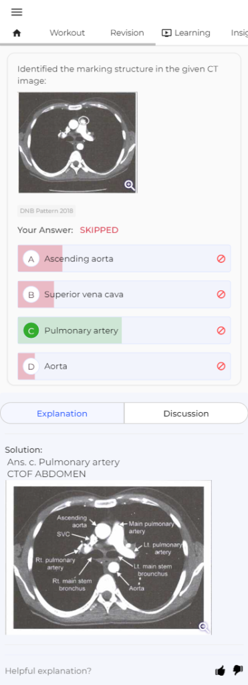Select option B Superior vena cava
Image resolution: width=248 pixels, height=685 pixels.
click(124, 294)
